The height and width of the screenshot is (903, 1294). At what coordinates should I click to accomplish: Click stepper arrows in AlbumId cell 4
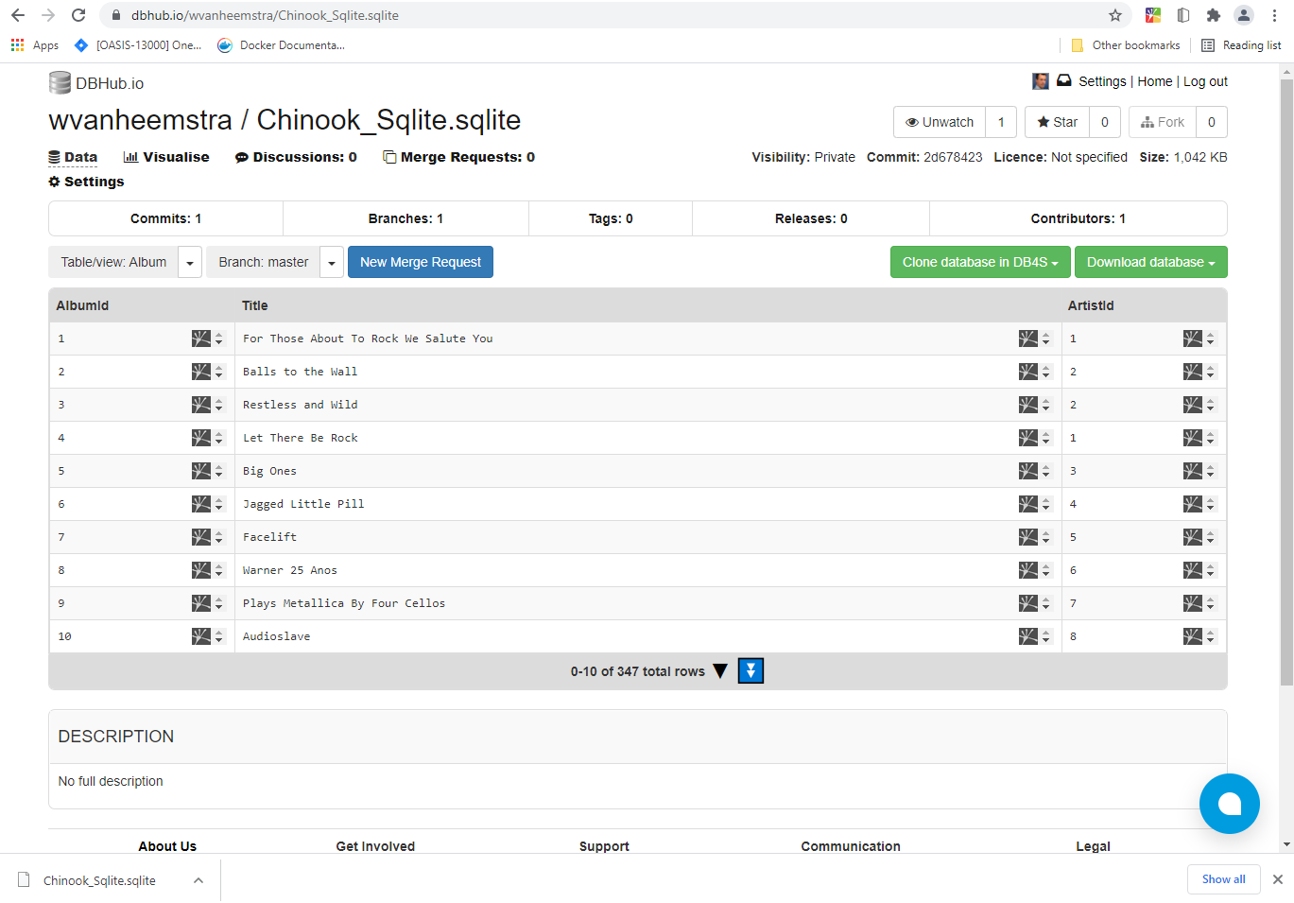pyautogui.click(x=219, y=438)
